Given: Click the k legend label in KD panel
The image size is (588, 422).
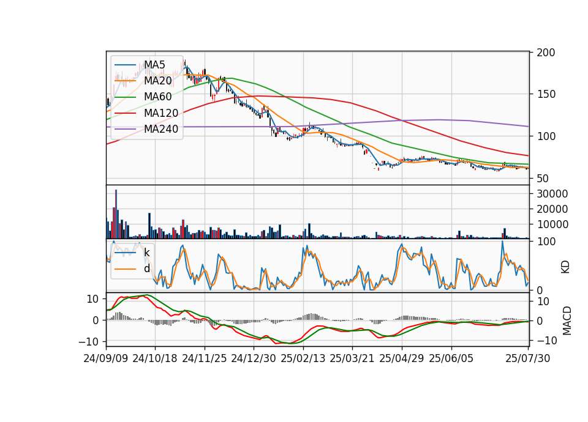Looking at the screenshot, I should pos(146,253).
